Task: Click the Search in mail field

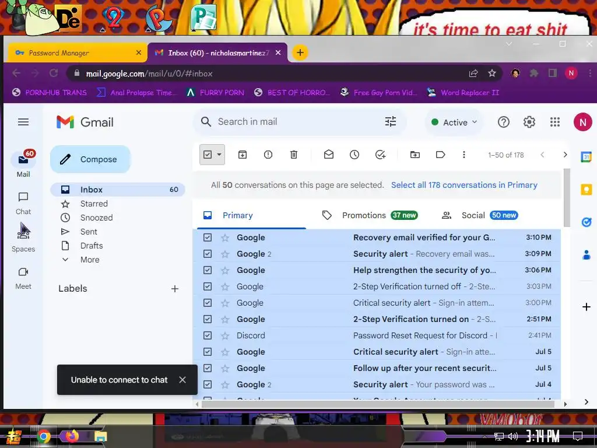Action: pyautogui.click(x=299, y=122)
